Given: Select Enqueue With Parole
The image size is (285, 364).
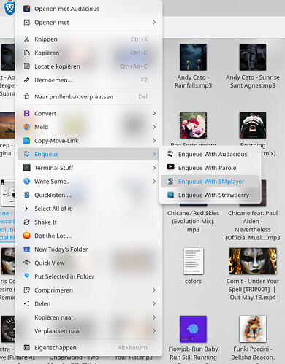Looking at the screenshot, I should pos(210,168).
